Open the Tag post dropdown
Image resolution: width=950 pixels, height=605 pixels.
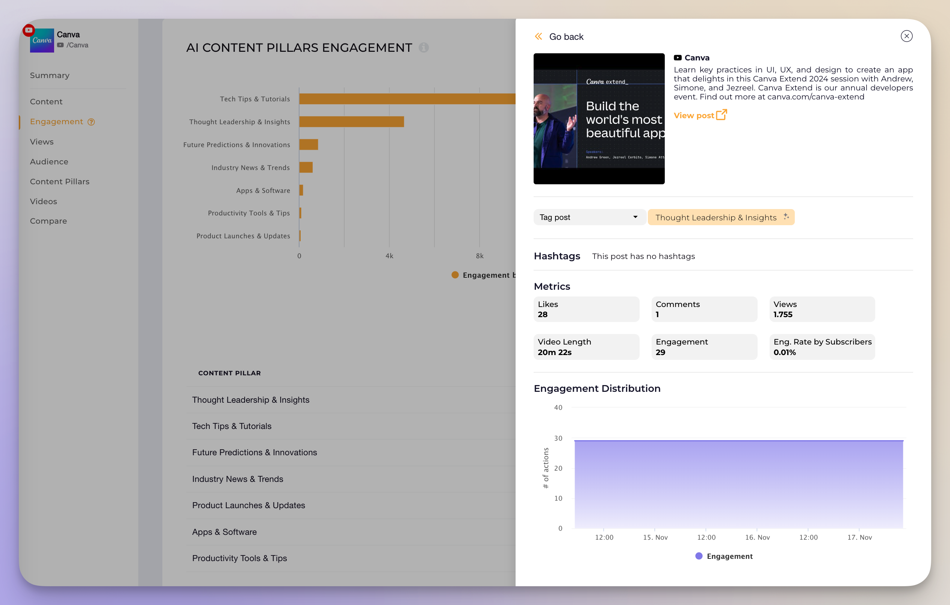583,217
